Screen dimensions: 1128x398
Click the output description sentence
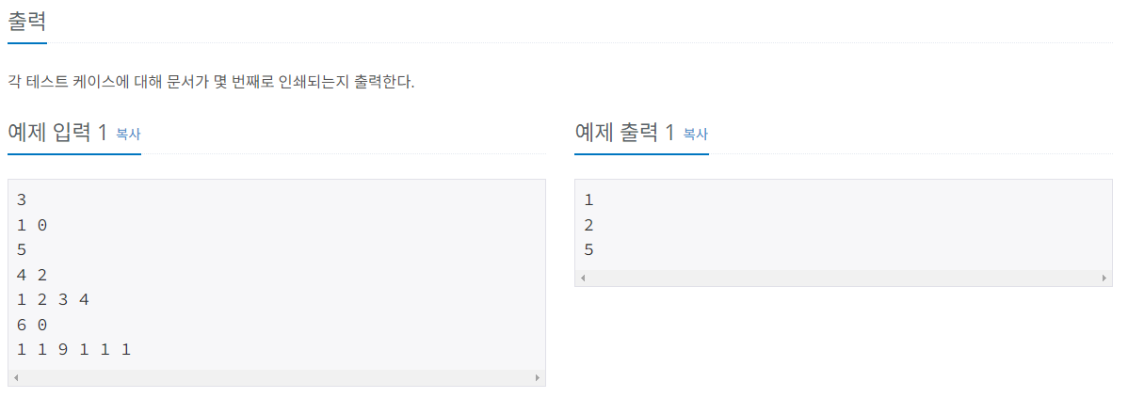211,81
